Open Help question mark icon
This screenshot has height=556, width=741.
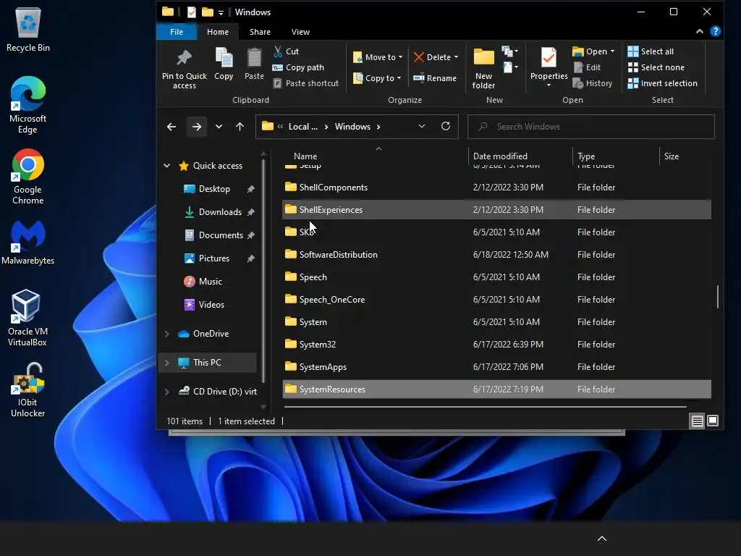(x=716, y=31)
